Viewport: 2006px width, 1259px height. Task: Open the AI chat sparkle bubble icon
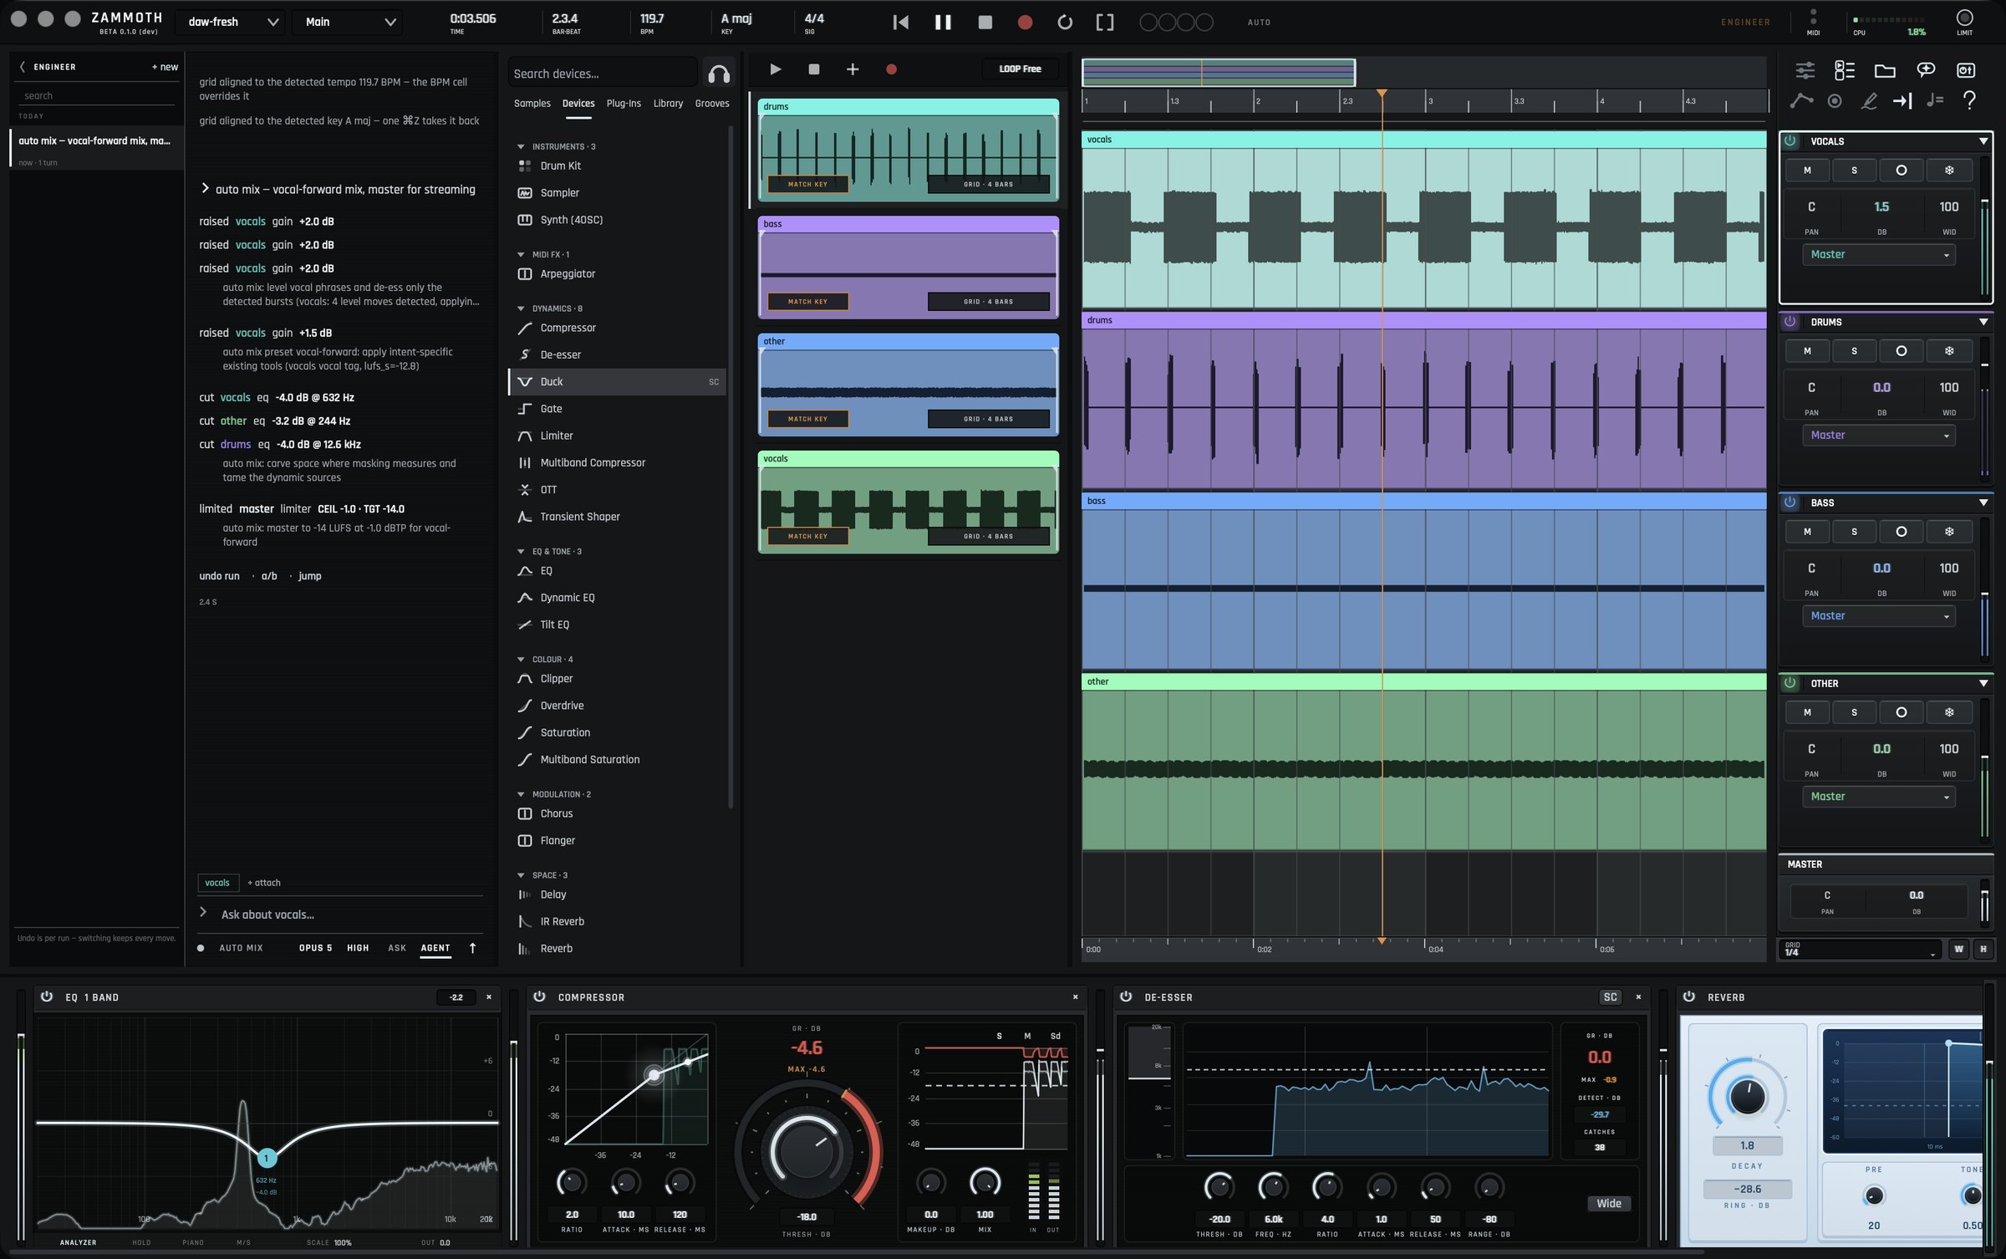tap(1926, 71)
